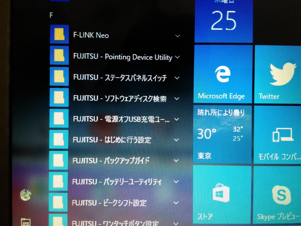
Task: Open the Microsoft Edge tile
Action: [x=223, y=74]
